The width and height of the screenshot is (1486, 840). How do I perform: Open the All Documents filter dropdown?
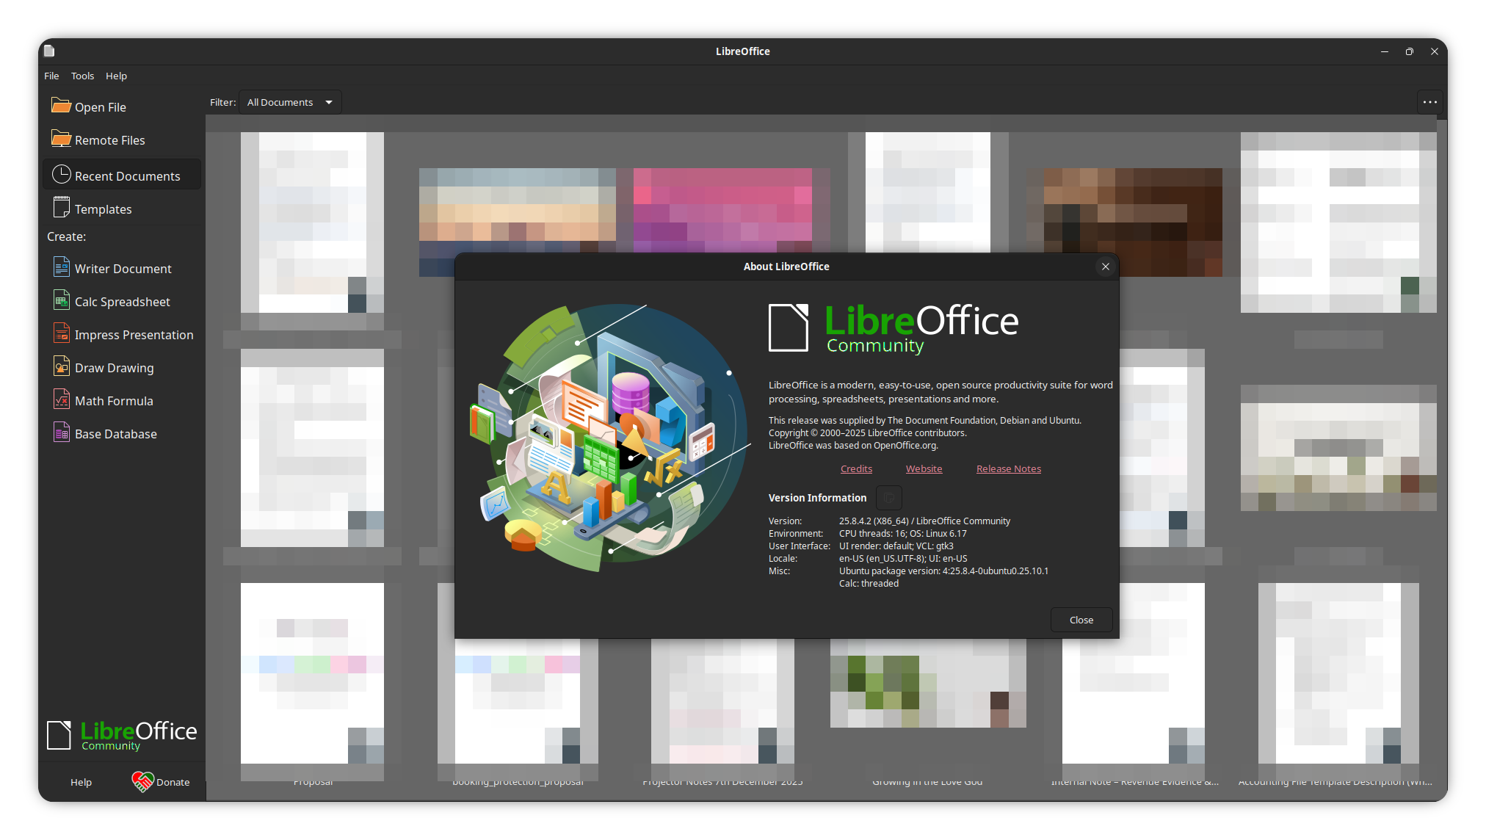(289, 102)
